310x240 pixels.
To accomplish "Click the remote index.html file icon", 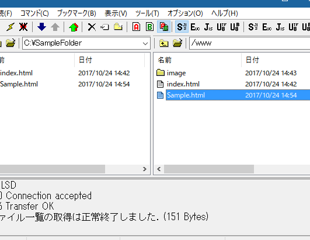I will pos(160,84).
